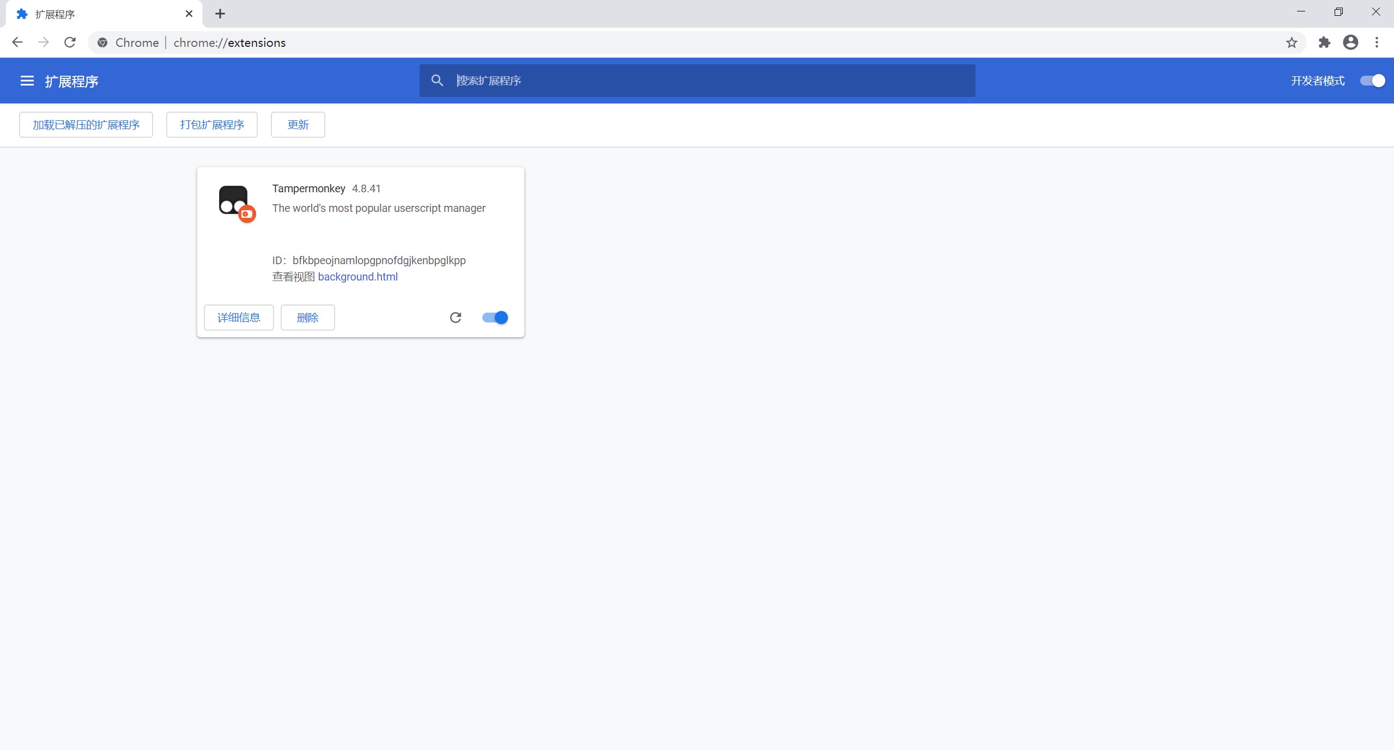Click the userscript manager description
This screenshot has width=1394, height=750.
click(x=379, y=208)
